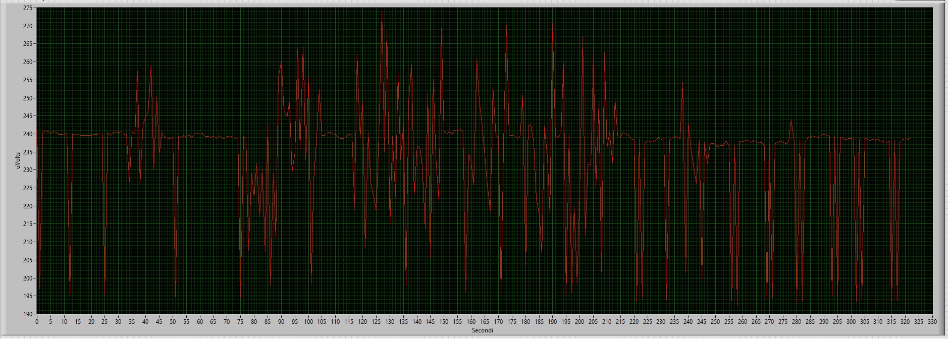Viewport: 951px width, 340px height.
Task: Click the 200 tick on the uVolts axis
Action: click(x=28, y=278)
